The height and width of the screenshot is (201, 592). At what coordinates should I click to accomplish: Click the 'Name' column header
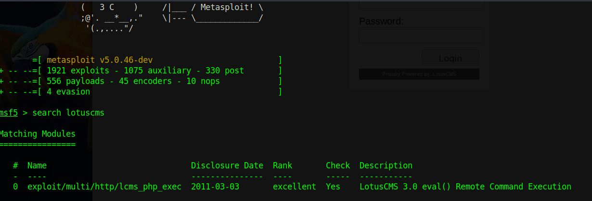(x=37, y=166)
